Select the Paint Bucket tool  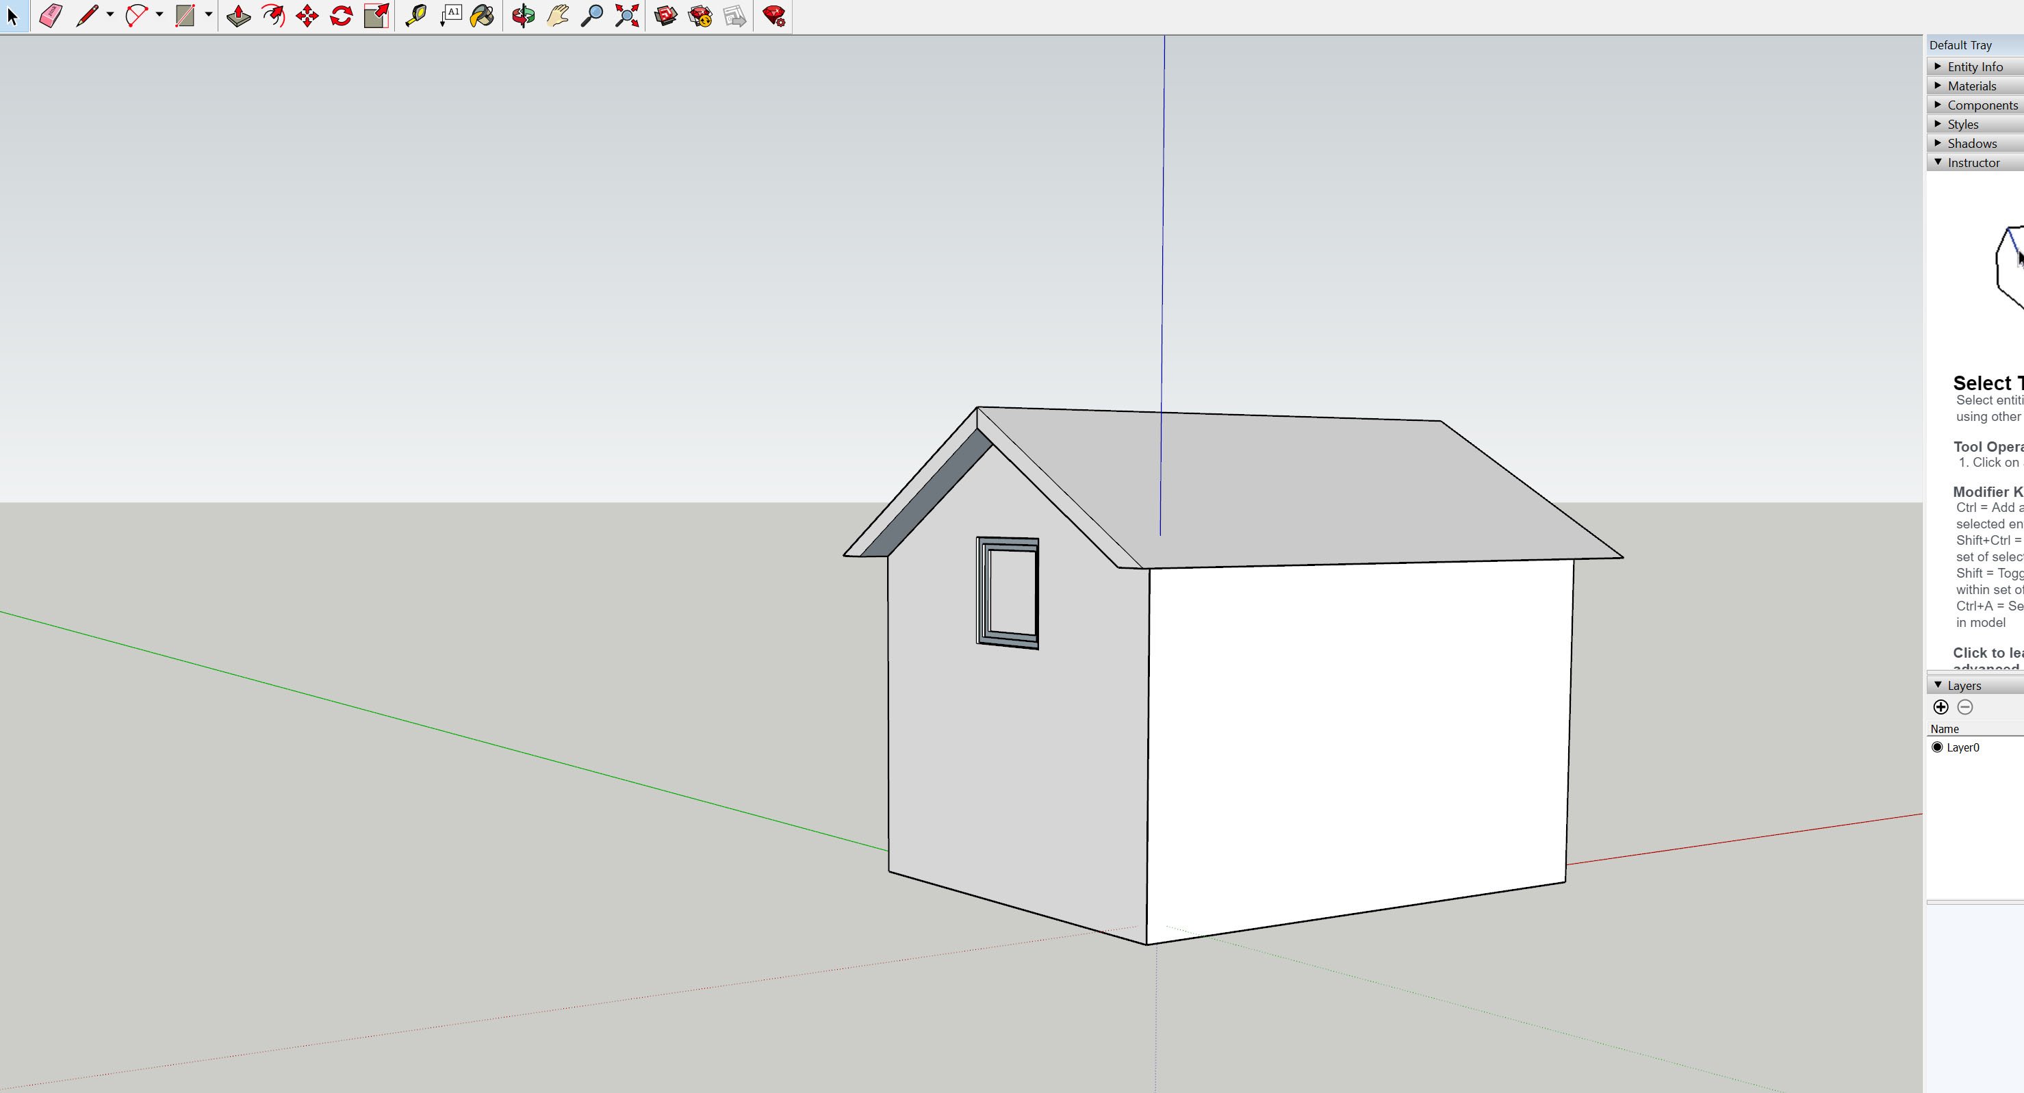click(482, 16)
